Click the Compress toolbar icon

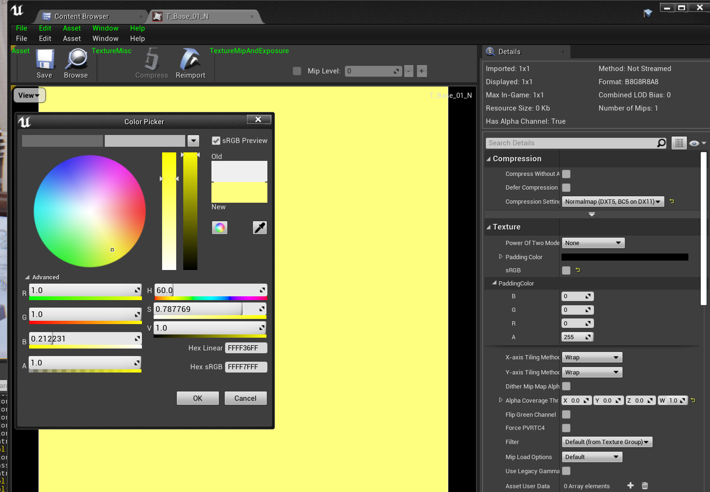click(152, 59)
